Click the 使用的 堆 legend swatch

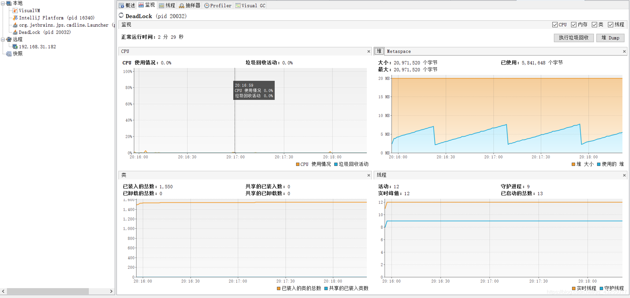598,164
